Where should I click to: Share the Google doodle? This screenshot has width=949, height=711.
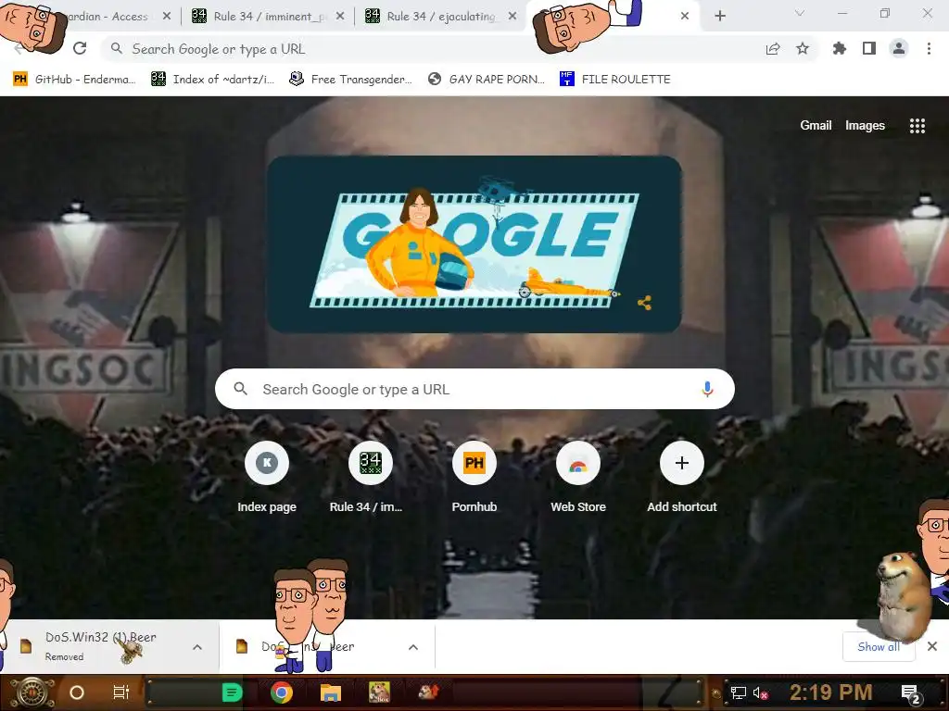(x=645, y=303)
